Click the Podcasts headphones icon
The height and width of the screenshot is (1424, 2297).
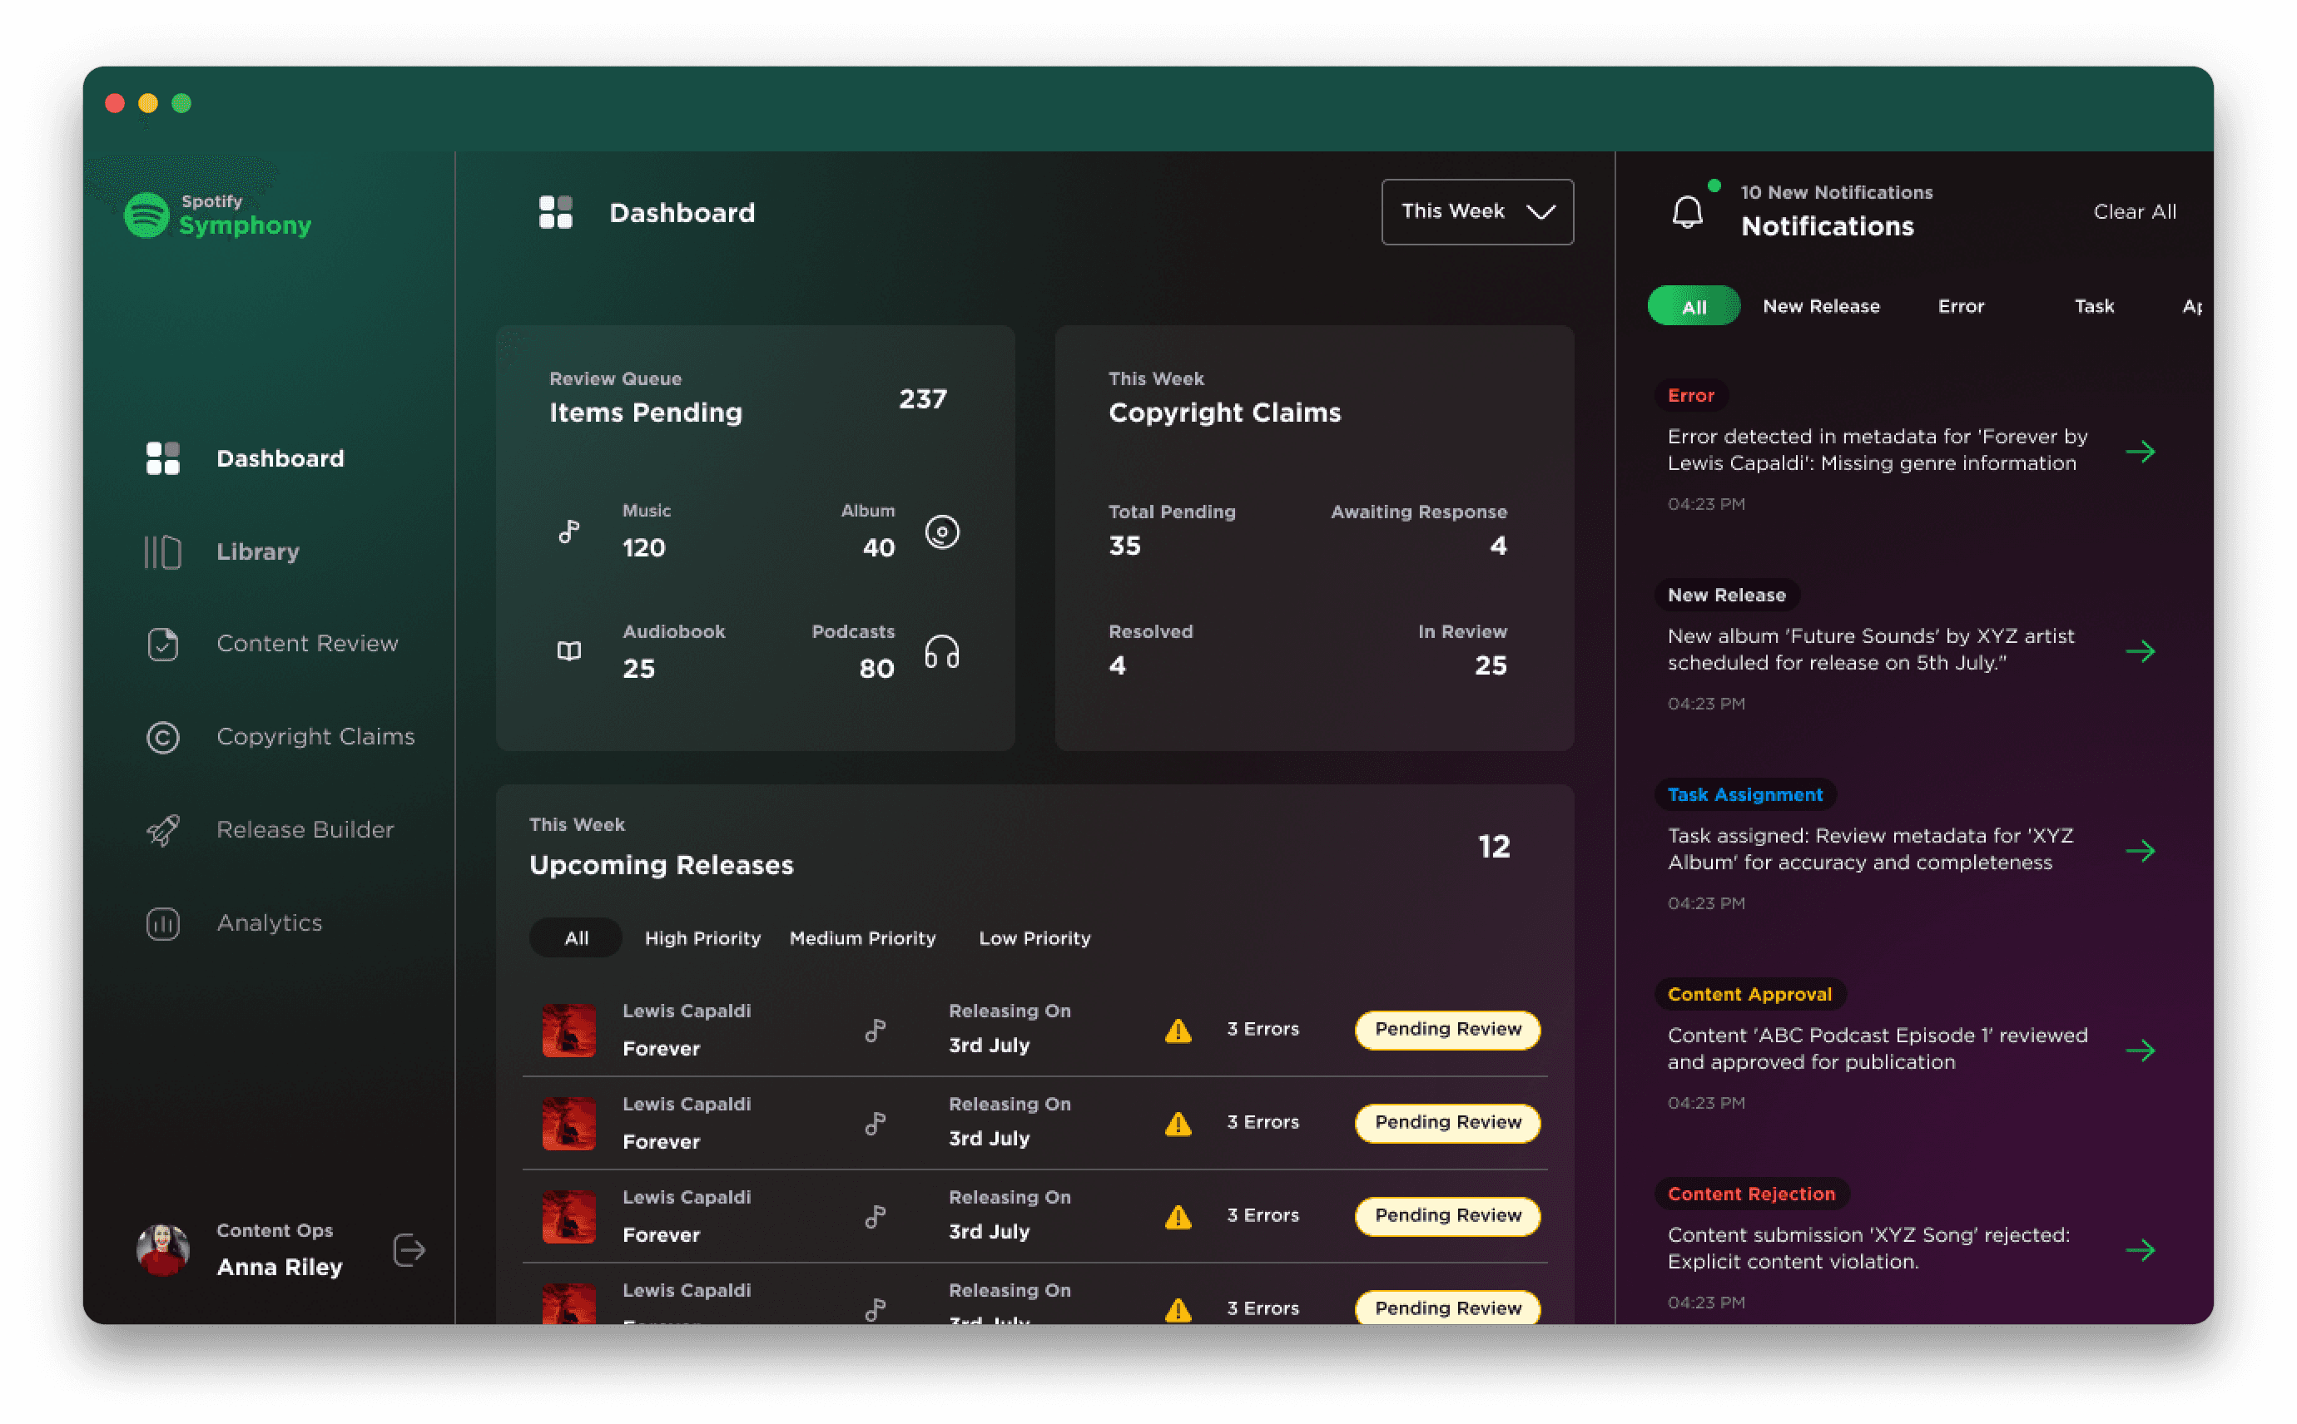(x=941, y=652)
